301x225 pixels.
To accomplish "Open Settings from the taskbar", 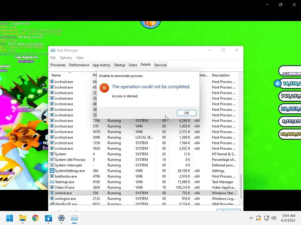I will (x=61, y=218).
